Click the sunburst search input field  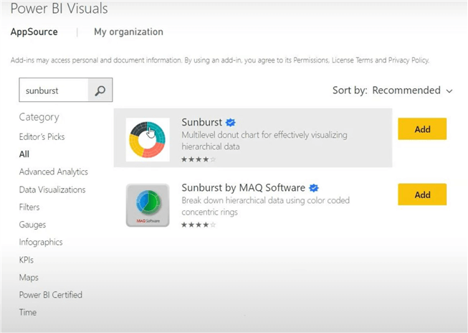point(54,90)
